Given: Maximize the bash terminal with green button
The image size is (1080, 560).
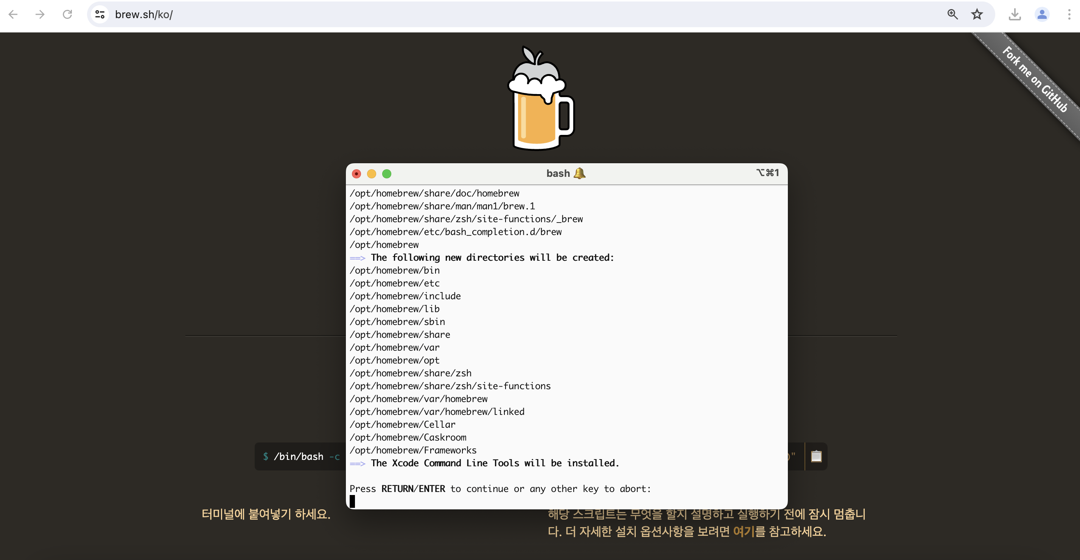Looking at the screenshot, I should pyautogui.click(x=387, y=174).
